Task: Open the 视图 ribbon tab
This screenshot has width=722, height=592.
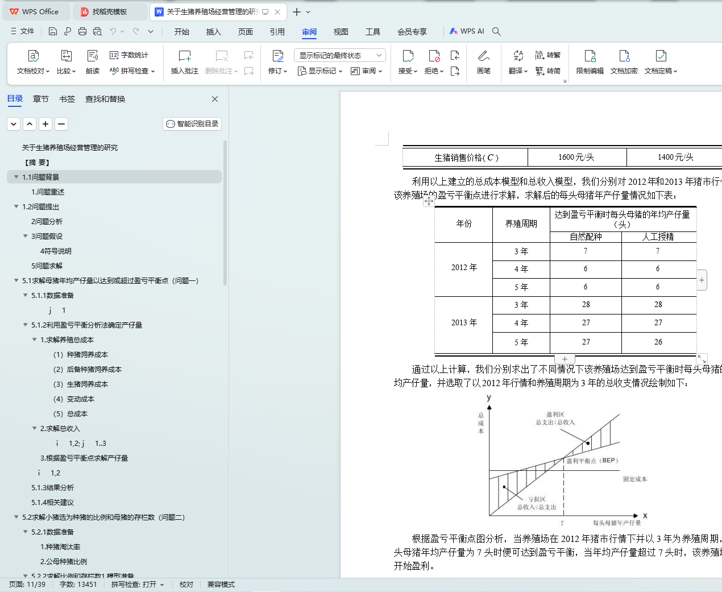Action: point(341,32)
